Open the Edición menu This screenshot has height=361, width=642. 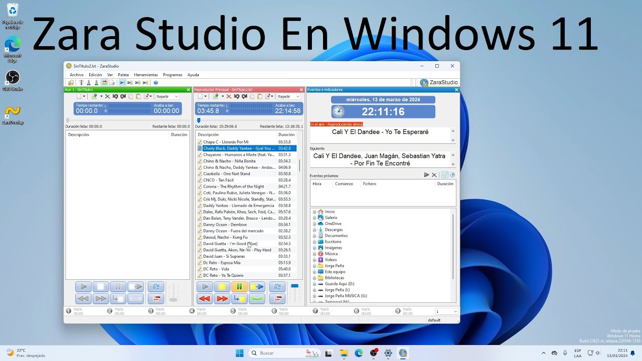coord(95,75)
